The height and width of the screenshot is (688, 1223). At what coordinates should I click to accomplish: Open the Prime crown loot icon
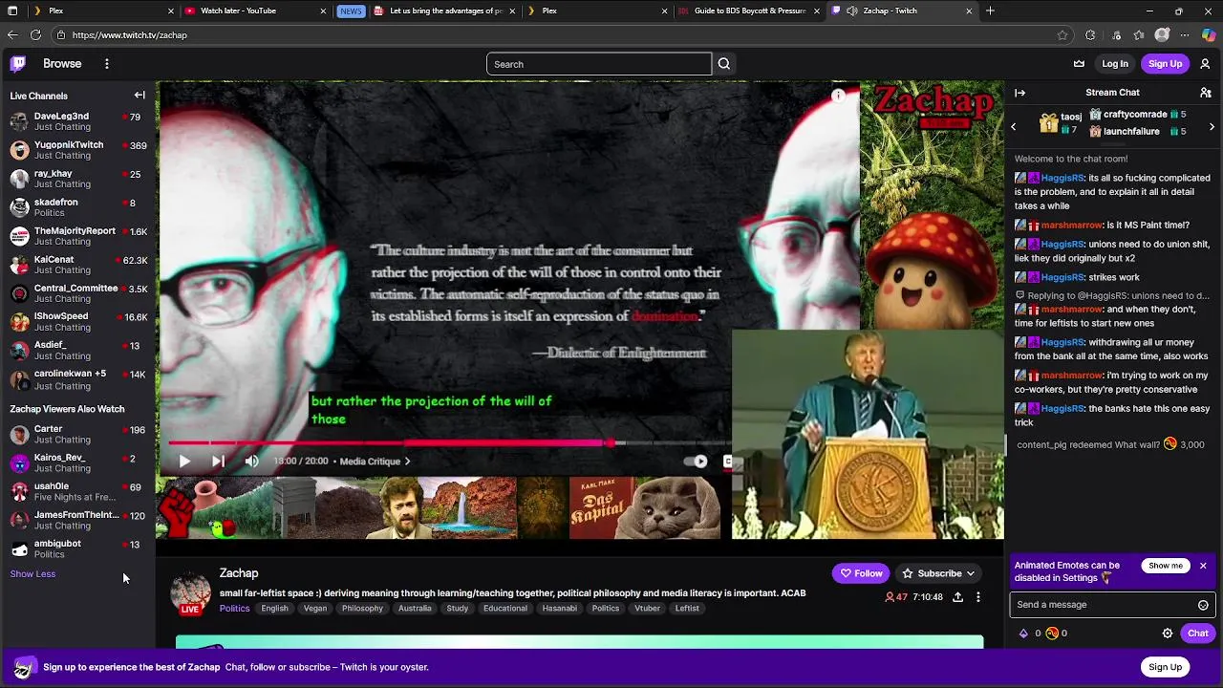1079,64
